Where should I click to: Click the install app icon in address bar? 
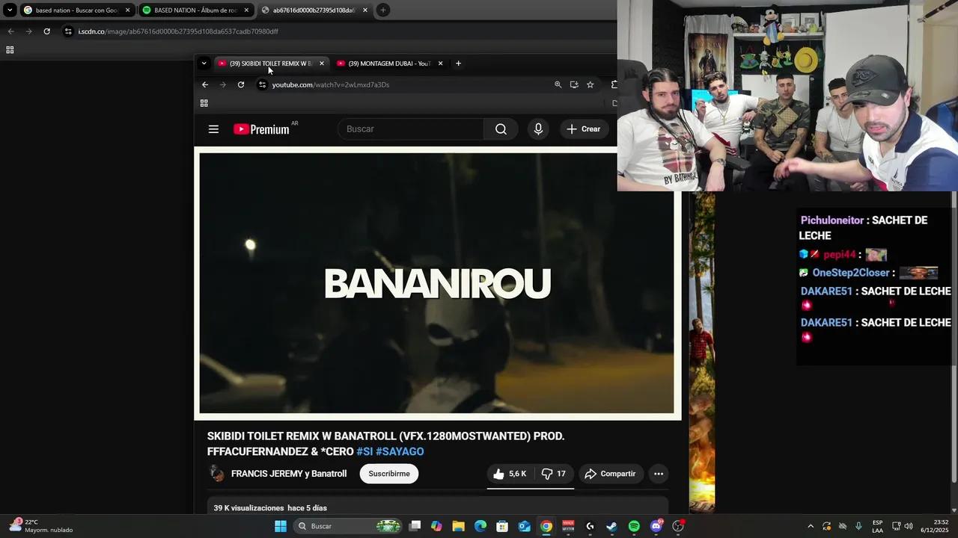(574, 84)
